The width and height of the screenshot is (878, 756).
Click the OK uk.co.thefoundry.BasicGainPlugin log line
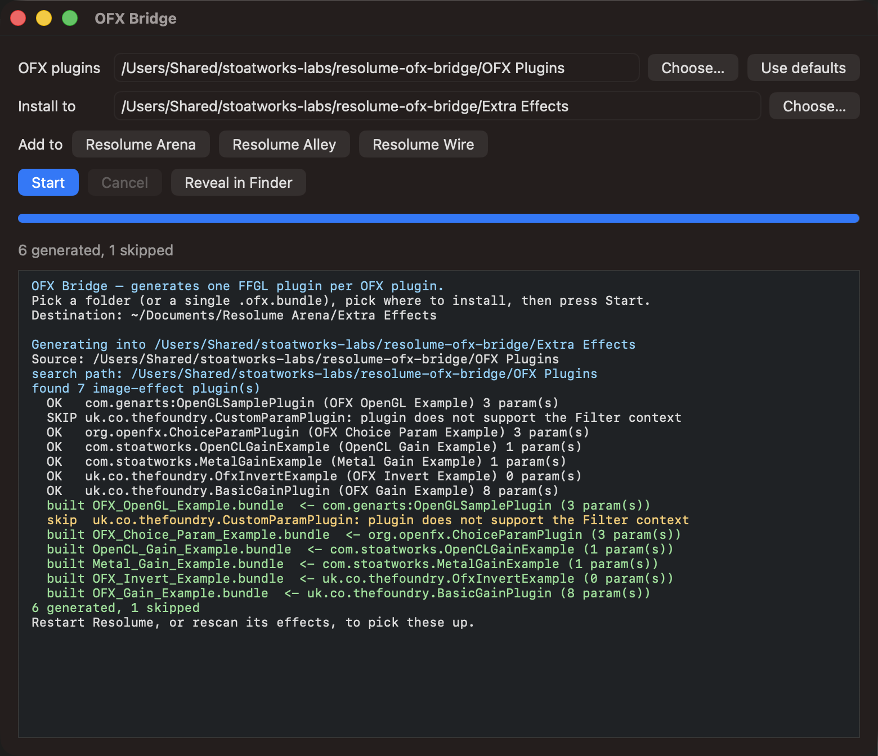pos(302,490)
